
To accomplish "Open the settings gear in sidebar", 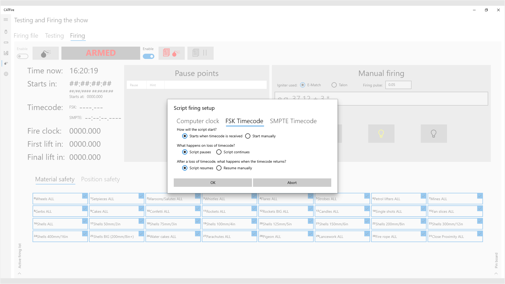I will [x=6, y=74].
